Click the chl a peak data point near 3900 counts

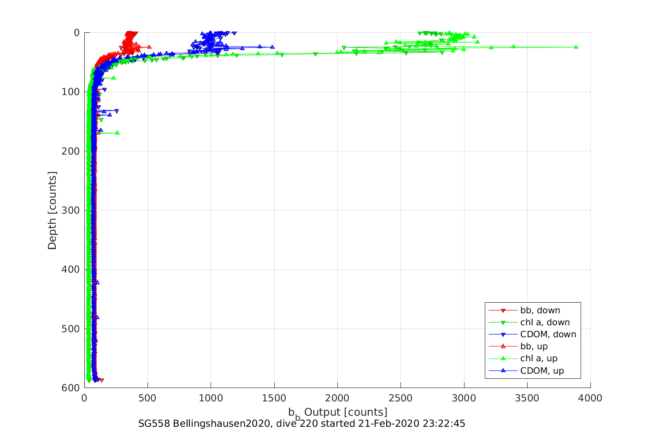tap(576, 47)
